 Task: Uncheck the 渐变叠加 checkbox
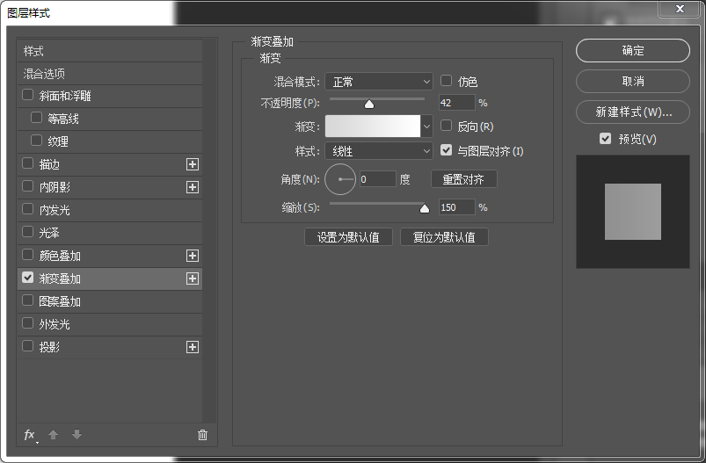27,277
